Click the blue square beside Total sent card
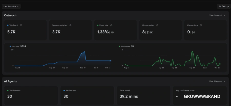Image resolution: width=231 pixels, height=106 pixels. coord(8,25)
